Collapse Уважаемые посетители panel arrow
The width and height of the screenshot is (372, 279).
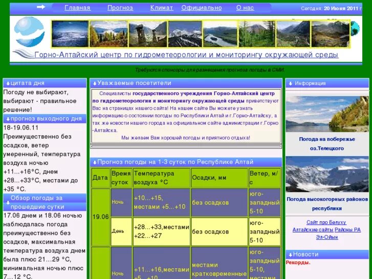click(95, 83)
